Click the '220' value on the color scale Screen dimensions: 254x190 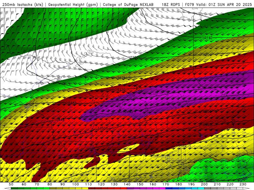(230, 184)
